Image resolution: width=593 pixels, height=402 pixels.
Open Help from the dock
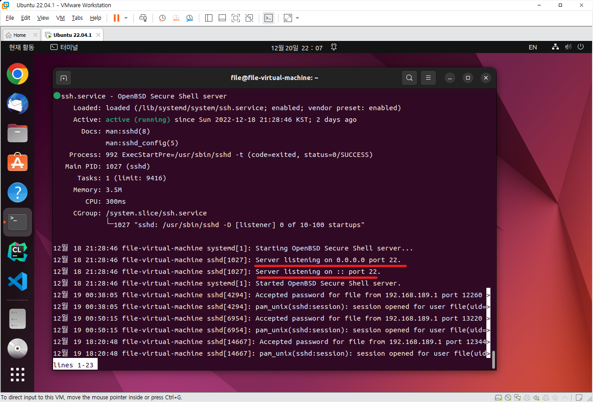click(x=18, y=192)
